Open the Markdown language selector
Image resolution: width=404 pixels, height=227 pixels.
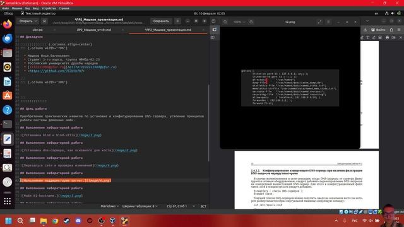109,206
